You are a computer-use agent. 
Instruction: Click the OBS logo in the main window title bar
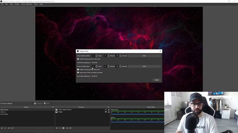(1, 1)
